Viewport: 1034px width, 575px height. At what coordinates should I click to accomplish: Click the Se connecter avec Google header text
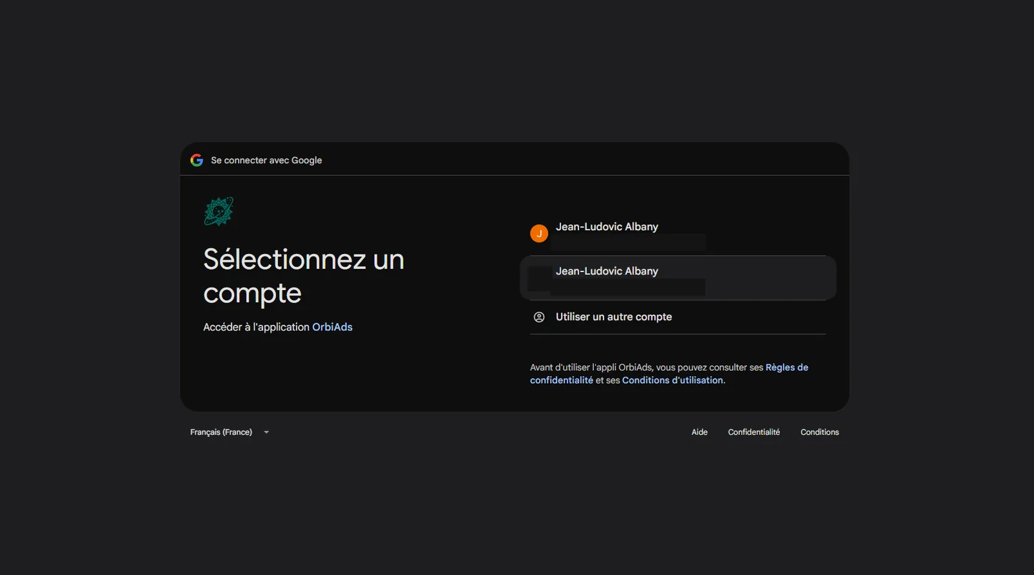pyautogui.click(x=266, y=160)
